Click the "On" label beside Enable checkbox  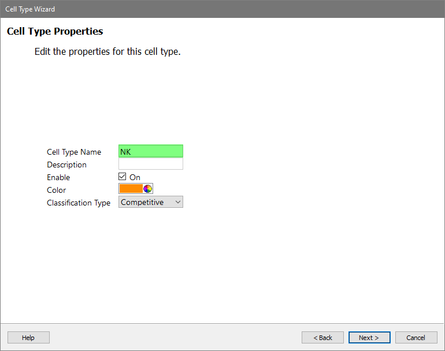(x=135, y=177)
